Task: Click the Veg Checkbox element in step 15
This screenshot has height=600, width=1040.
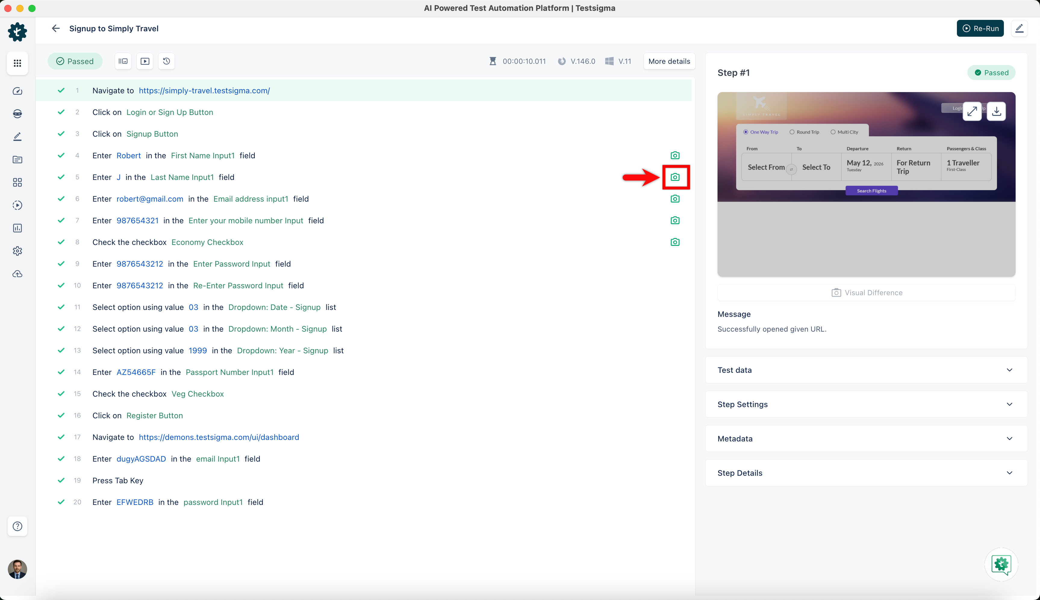Action: [x=198, y=394]
